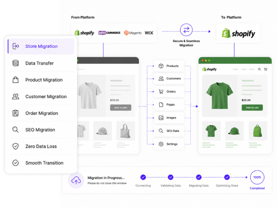Click the SEO Migration magnifier icon
Image resolution: width=277 pixels, height=213 pixels.
click(x=15, y=130)
